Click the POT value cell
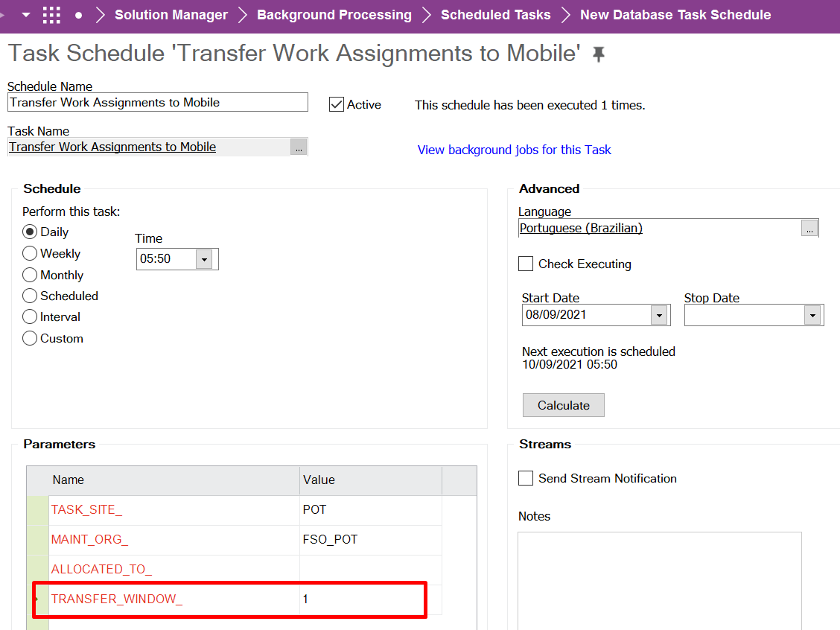 [x=371, y=509]
